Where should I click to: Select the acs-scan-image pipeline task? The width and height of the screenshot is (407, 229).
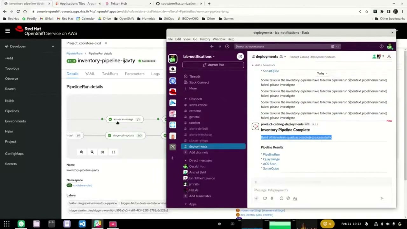(125, 119)
